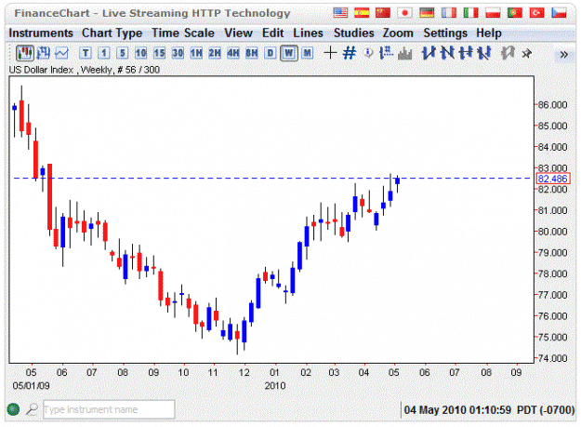581x427 pixels.
Task: Switch to monthly (M) time scale
Action: point(307,53)
